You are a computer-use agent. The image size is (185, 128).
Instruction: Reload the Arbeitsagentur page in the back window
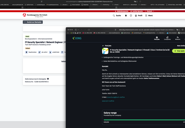click(137, 1)
